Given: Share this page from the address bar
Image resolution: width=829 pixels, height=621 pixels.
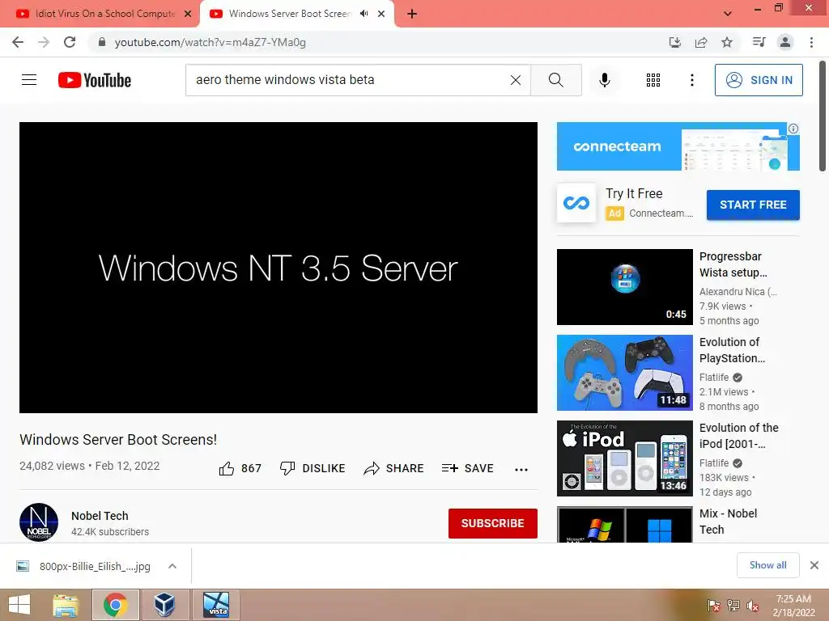Looking at the screenshot, I should coord(701,42).
